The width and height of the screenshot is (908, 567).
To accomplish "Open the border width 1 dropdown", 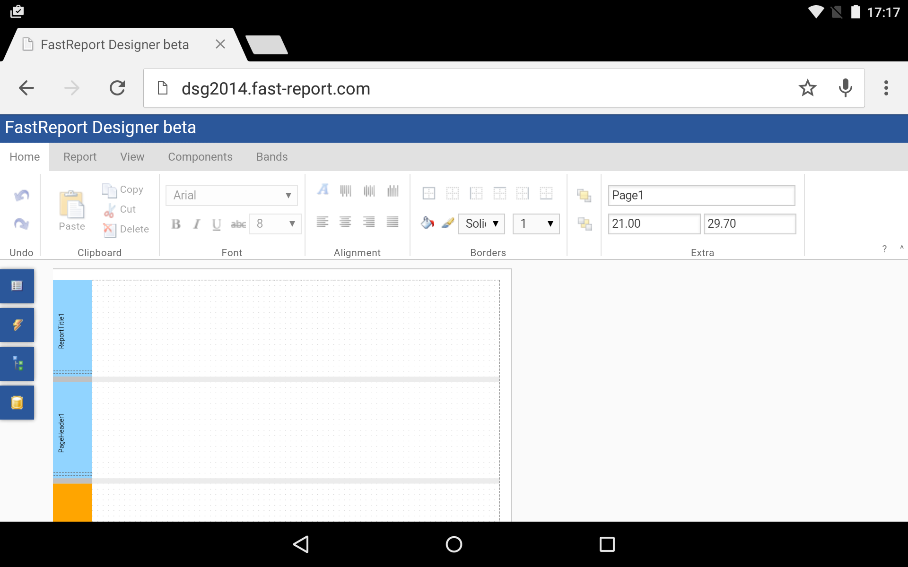I will pyautogui.click(x=536, y=224).
